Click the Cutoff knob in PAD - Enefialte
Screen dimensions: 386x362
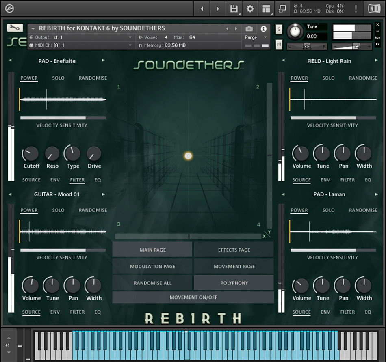[x=30, y=153]
